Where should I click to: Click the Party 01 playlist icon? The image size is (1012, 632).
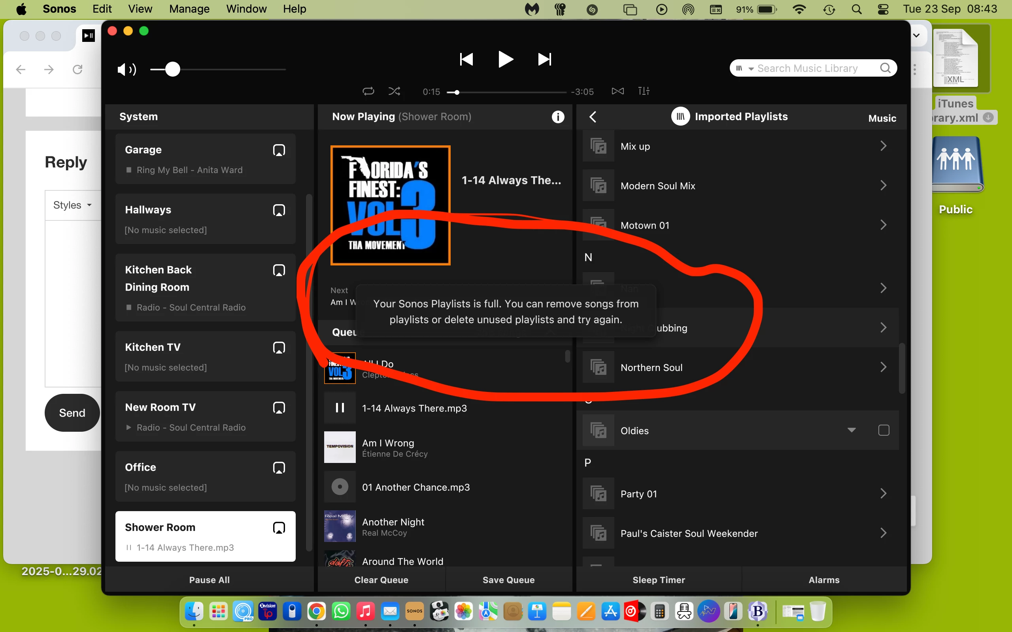(x=599, y=494)
